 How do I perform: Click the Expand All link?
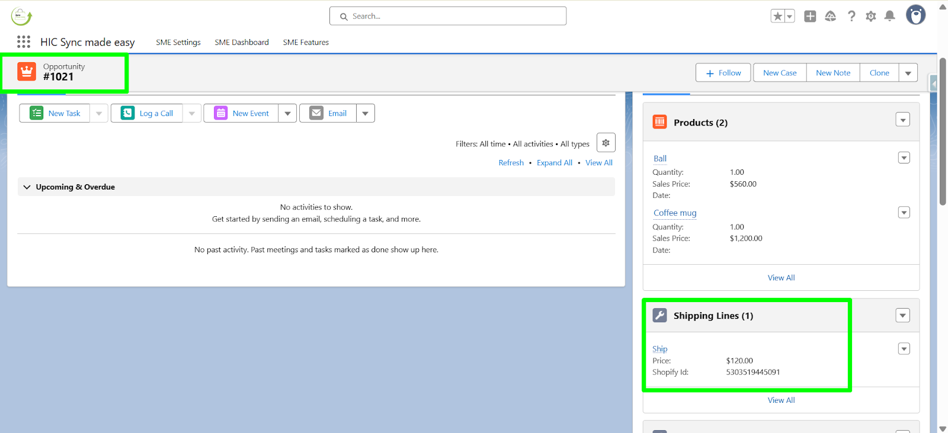point(555,163)
